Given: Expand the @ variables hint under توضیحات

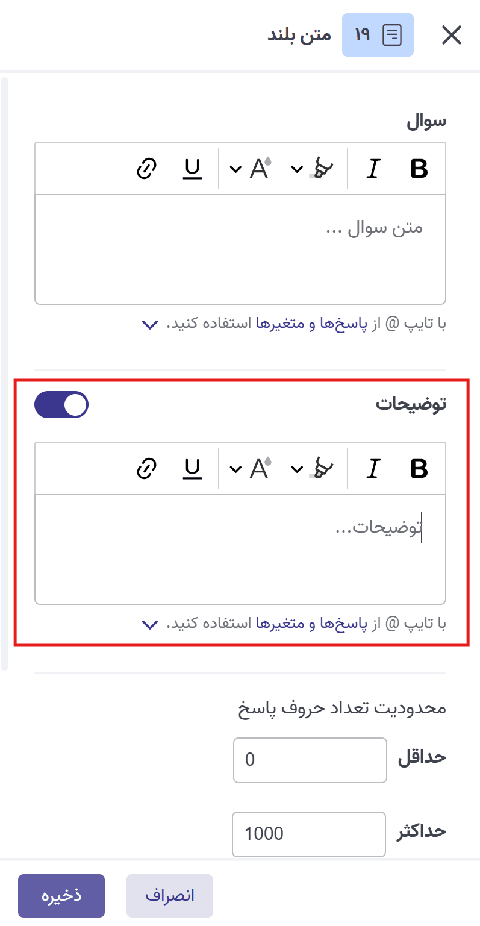Looking at the screenshot, I should pos(150,624).
